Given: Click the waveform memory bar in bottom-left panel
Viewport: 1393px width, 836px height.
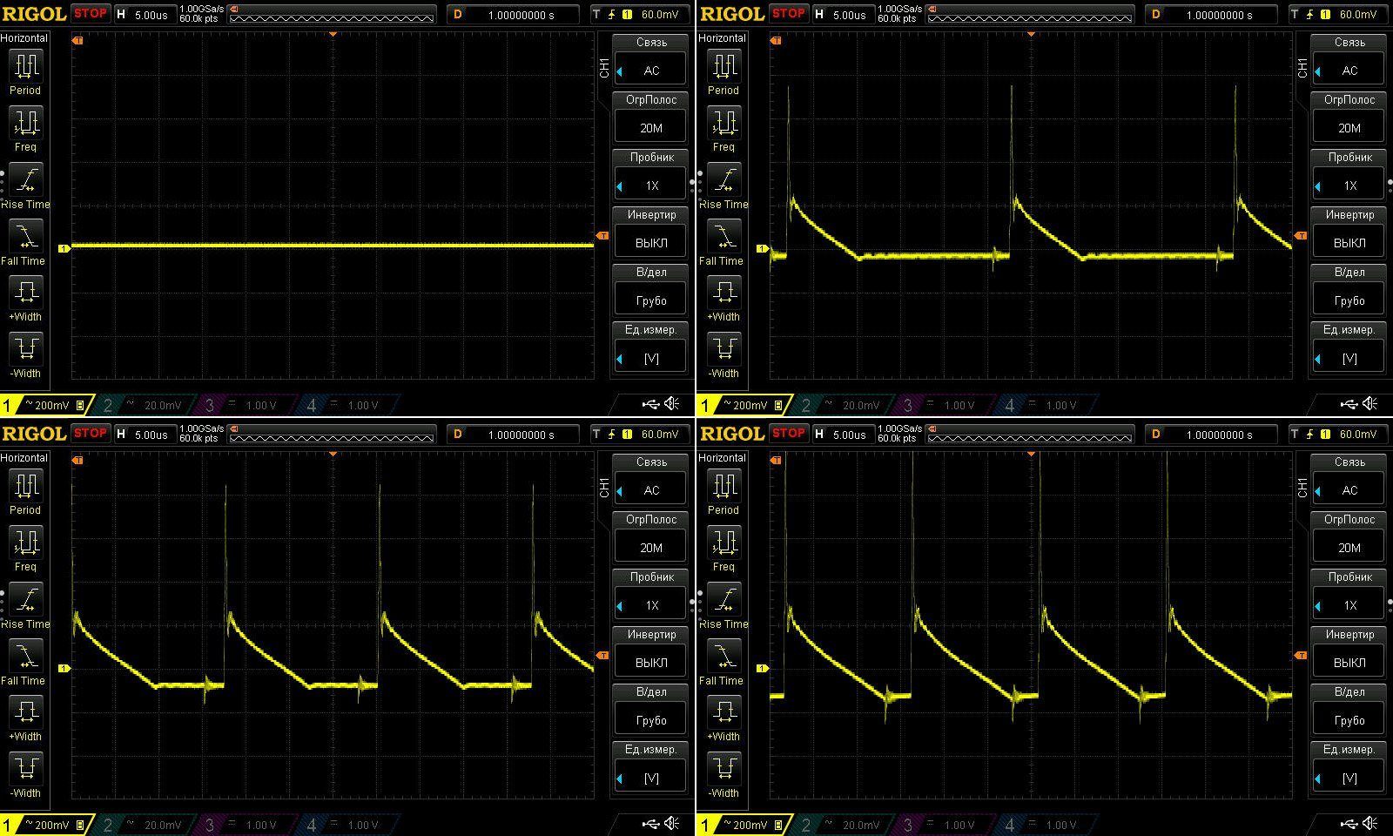Looking at the screenshot, I should tap(331, 435).
